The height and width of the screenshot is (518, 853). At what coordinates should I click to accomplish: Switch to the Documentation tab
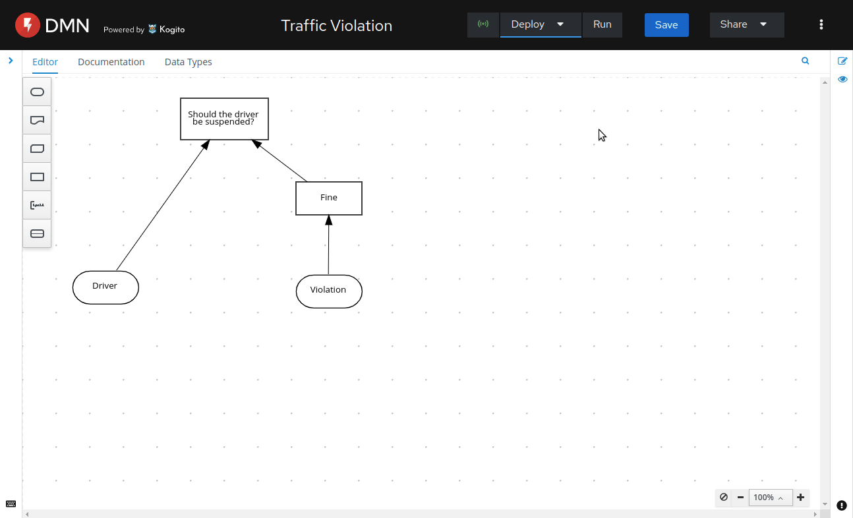tap(111, 62)
